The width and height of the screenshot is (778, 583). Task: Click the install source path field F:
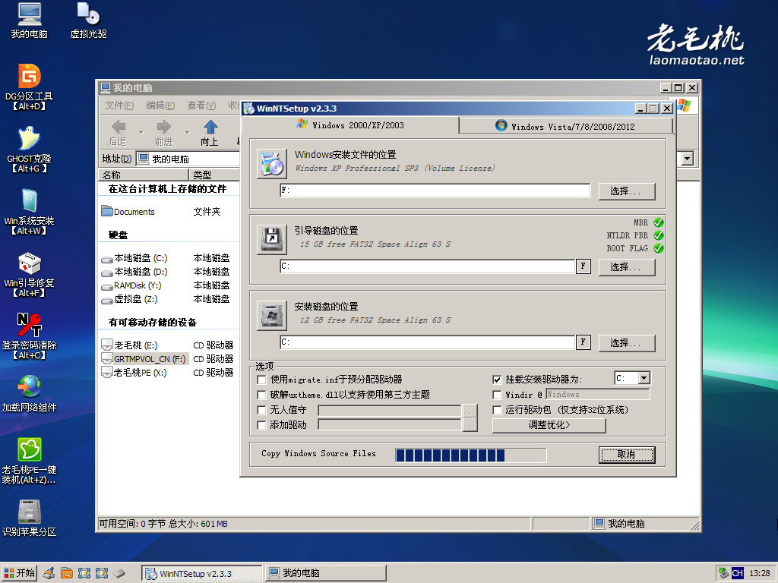pos(435,191)
